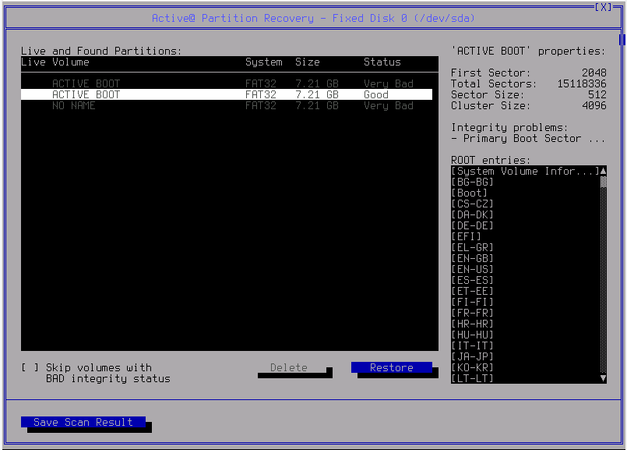Screen dimensions: 627x450
Task: Select the [LT-LT] root entry
Action: (x=472, y=378)
